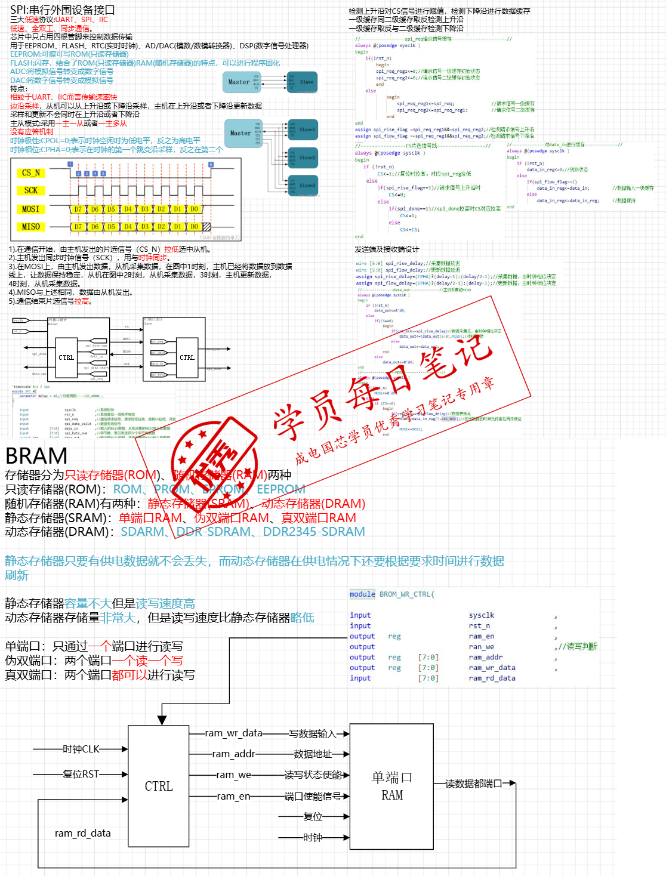Click the 单端口 RAM block

coord(391,786)
